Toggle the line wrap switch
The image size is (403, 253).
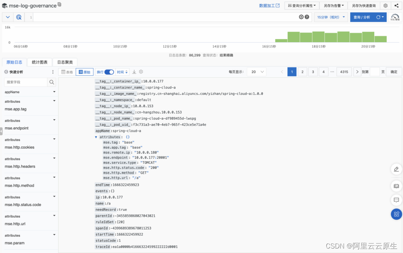109,72
